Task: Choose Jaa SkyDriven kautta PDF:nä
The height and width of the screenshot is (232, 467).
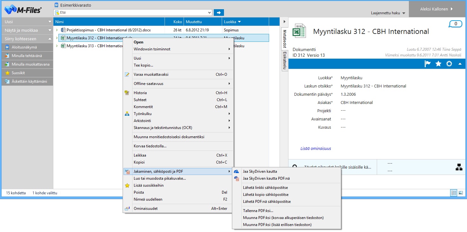Action: (287, 178)
